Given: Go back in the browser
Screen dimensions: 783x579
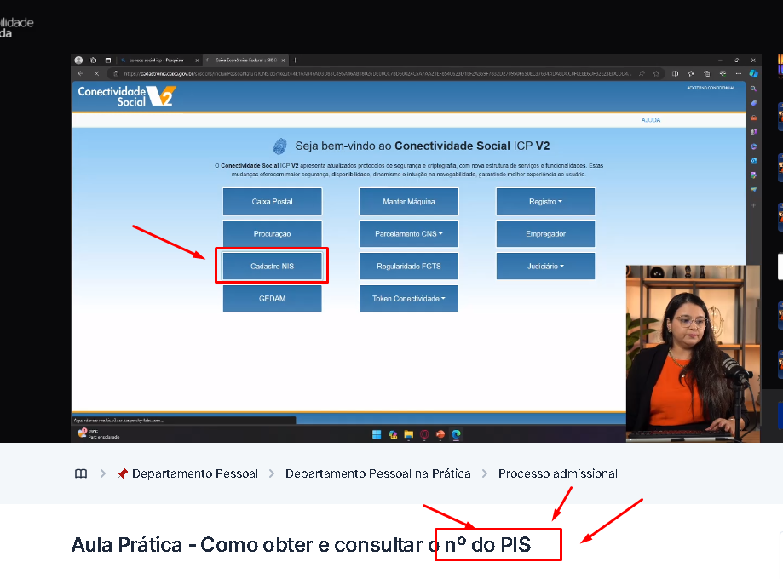Looking at the screenshot, I should [x=81, y=73].
